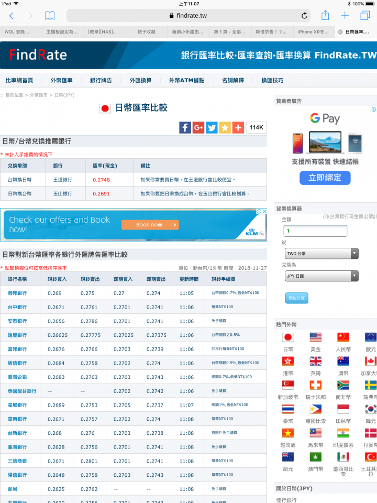Open 外幣ATM據點 nav menu item
The image size is (377, 503).
tap(186, 80)
